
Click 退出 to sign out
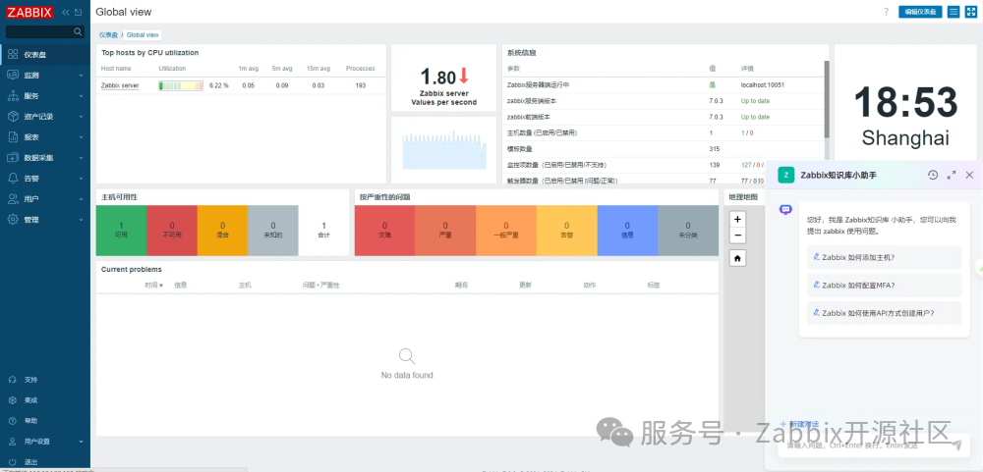point(45,462)
